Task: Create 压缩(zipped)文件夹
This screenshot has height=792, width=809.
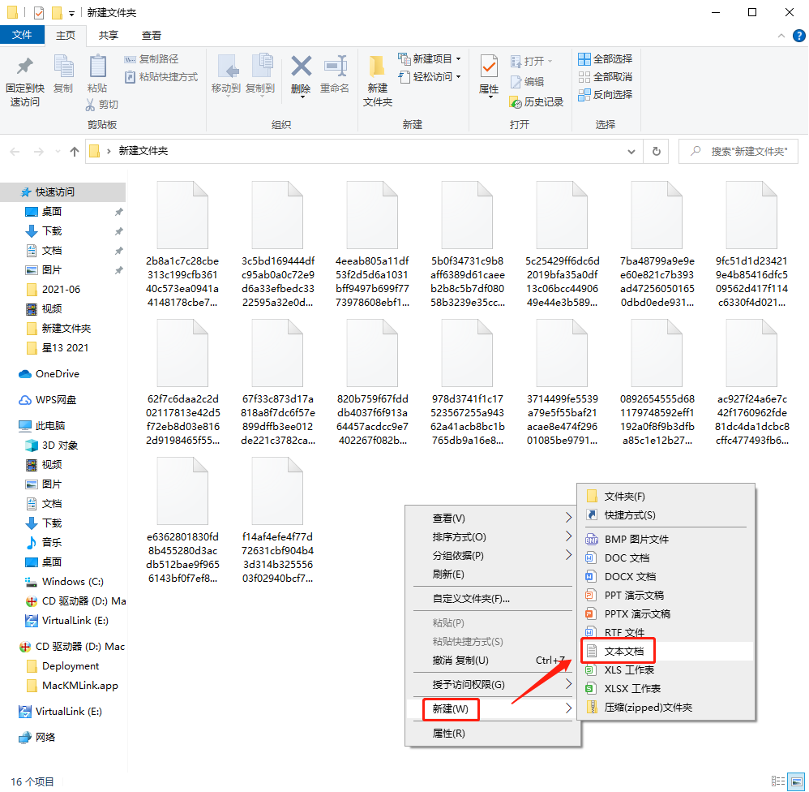Action: pyautogui.click(x=666, y=708)
